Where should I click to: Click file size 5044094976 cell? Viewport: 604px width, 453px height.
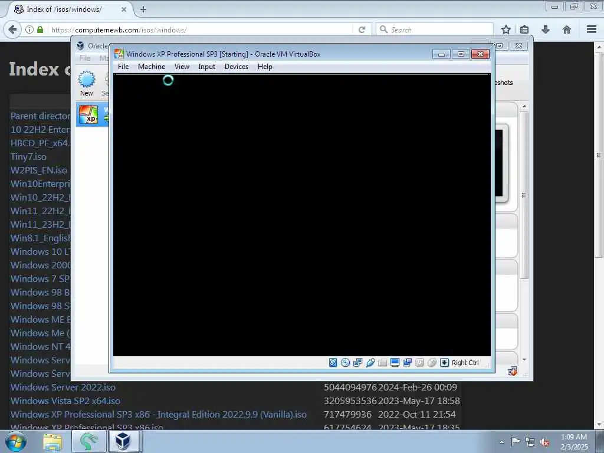350,387
